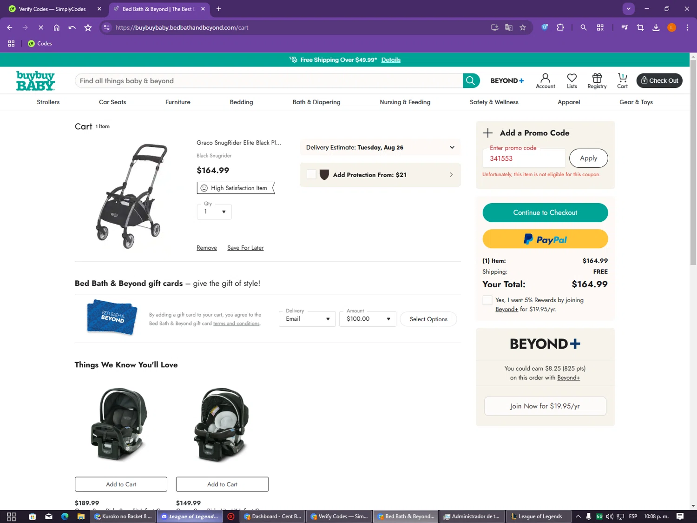Open tab search dropdown in title bar
This screenshot has height=523, width=697.
pyautogui.click(x=628, y=9)
